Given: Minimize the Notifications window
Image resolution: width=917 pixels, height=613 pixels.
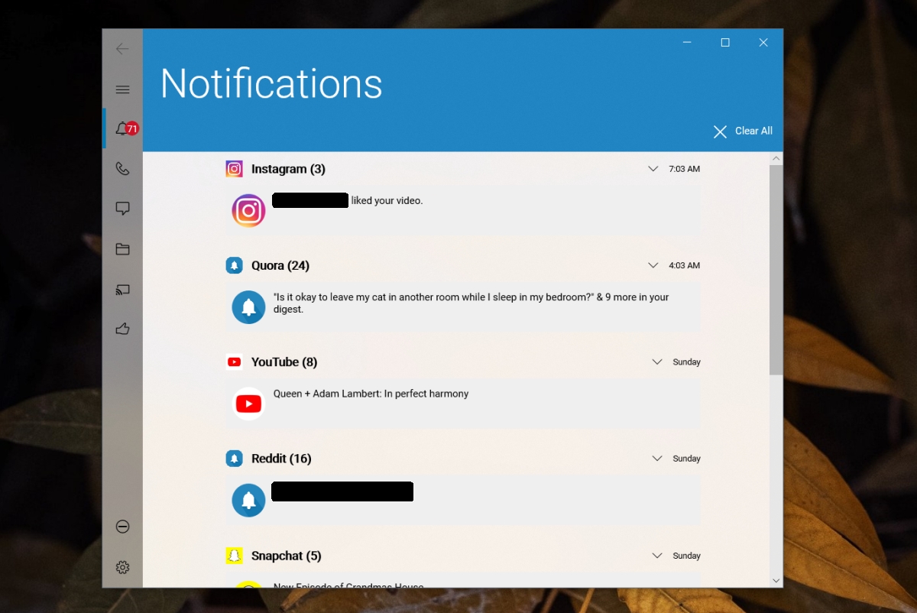Looking at the screenshot, I should pyautogui.click(x=689, y=43).
